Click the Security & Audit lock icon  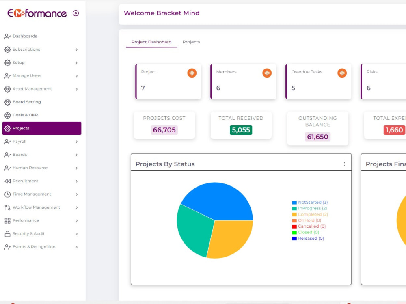coord(7,234)
